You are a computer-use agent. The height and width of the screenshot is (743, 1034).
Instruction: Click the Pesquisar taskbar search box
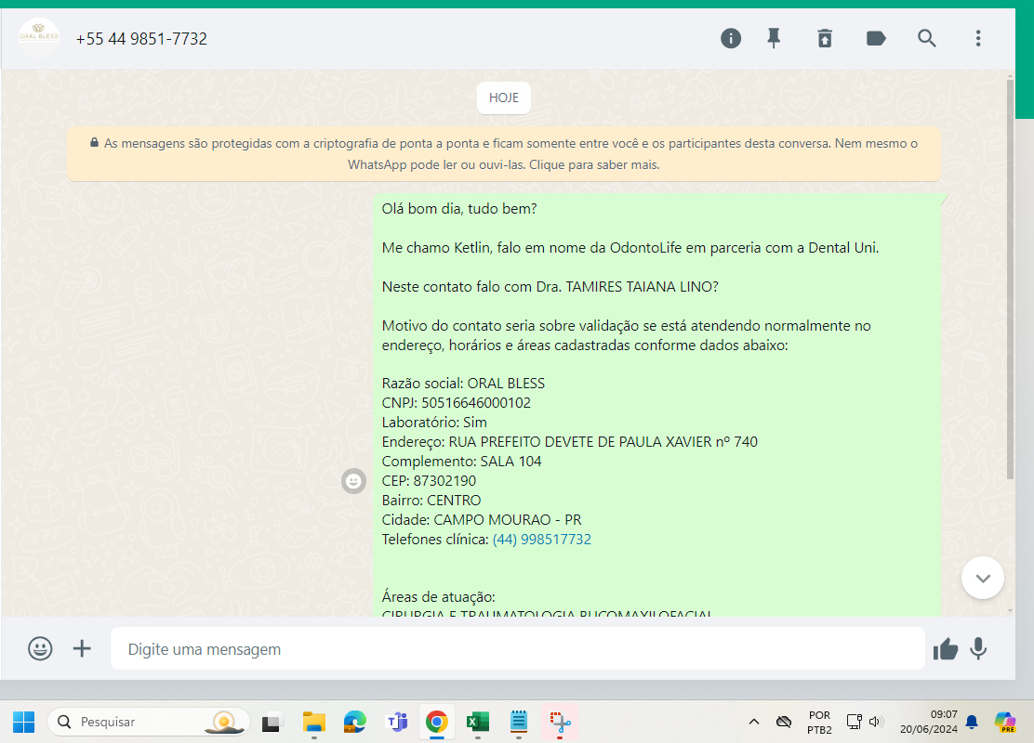[149, 722]
